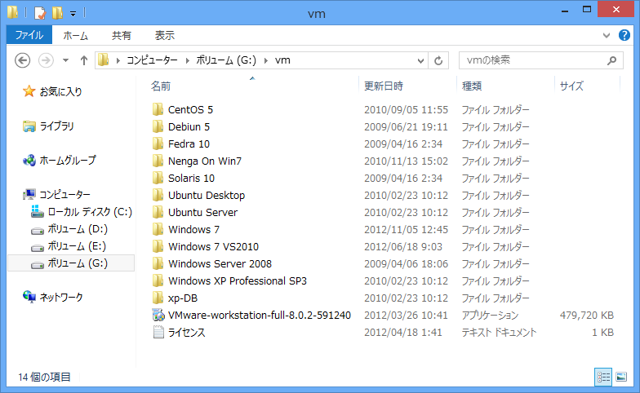Open the quick access toolbar customize dropdown
This screenshot has height=393, width=640.
click(x=73, y=14)
